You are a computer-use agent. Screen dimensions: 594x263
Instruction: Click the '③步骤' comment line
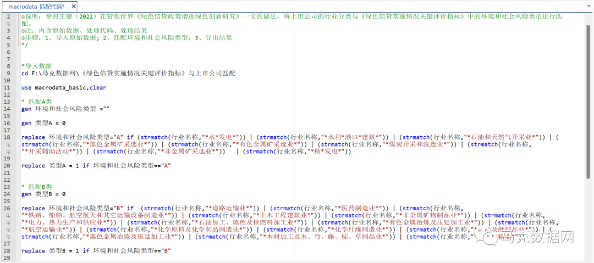(127, 38)
